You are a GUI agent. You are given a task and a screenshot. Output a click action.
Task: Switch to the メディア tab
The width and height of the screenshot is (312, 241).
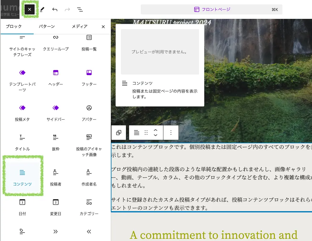click(79, 27)
